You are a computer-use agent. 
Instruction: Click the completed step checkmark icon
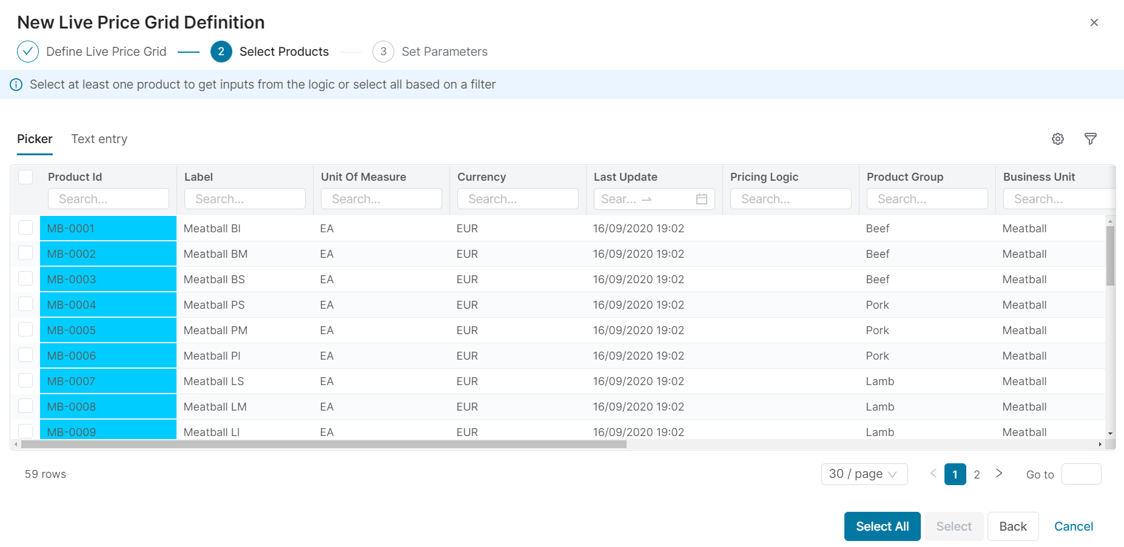(x=28, y=52)
